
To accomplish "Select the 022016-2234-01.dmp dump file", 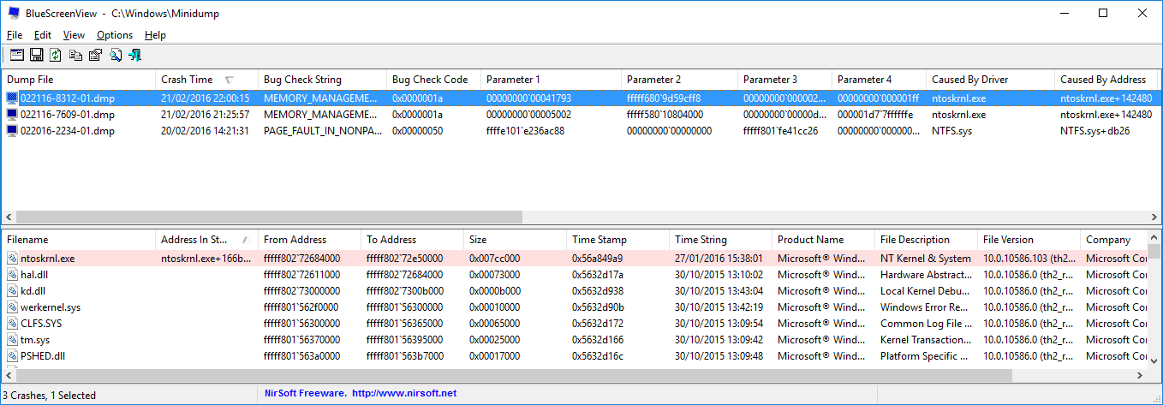I will [x=67, y=131].
